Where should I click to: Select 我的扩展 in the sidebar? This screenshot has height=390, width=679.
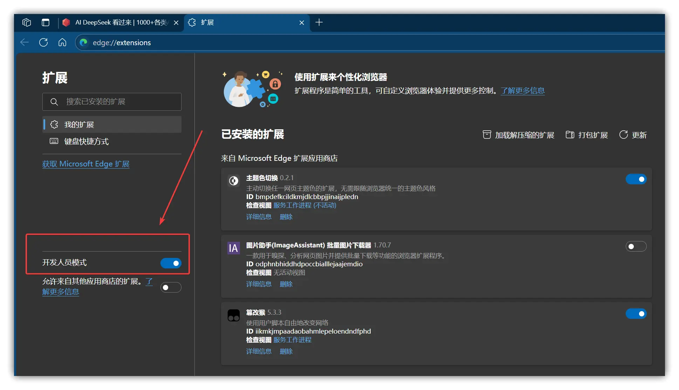click(x=112, y=124)
